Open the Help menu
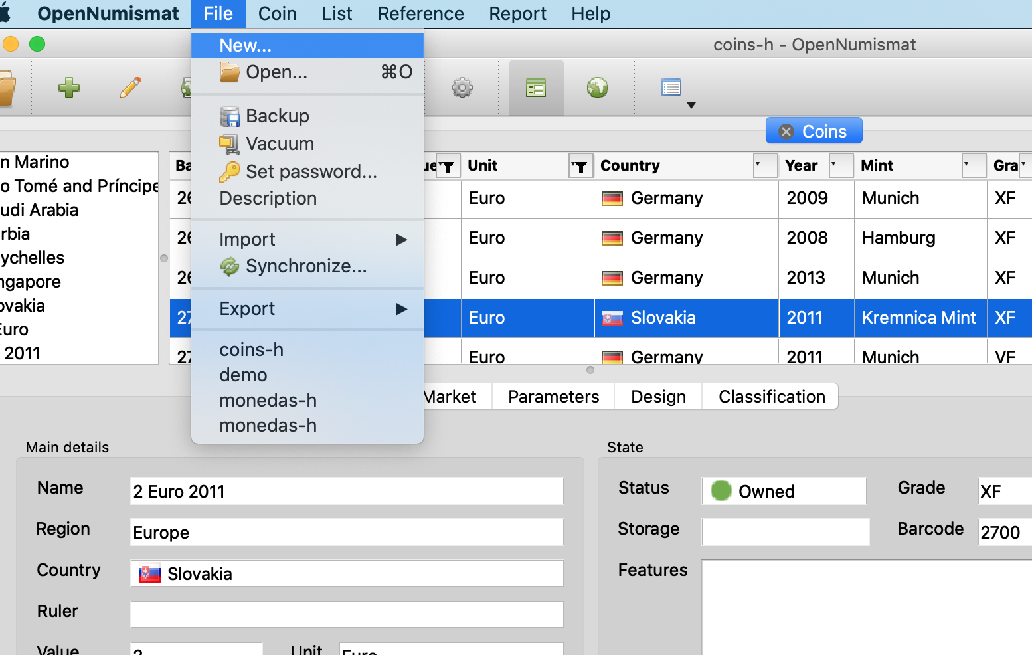Image resolution: width=1032 pixels, height=655 pixels. coord(591,14)
